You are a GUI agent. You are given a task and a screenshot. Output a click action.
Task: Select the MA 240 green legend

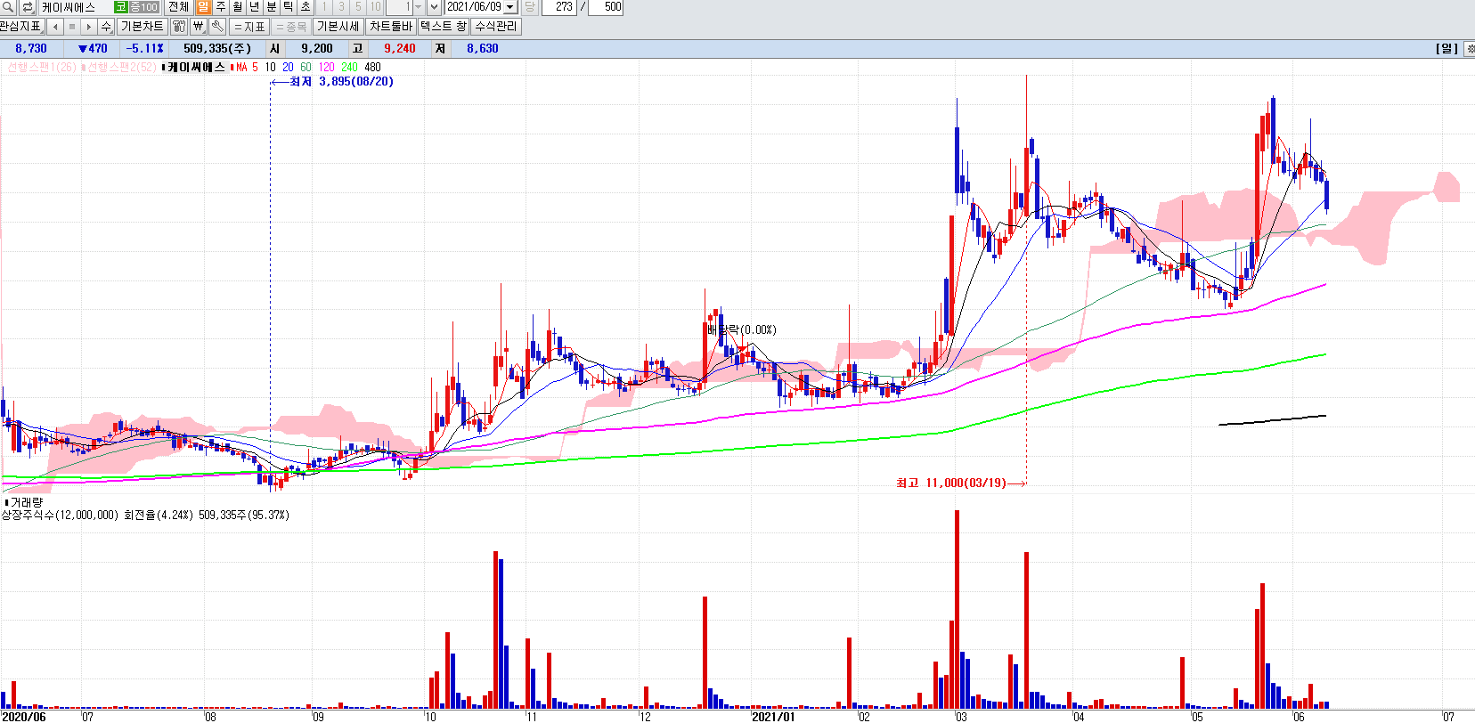[x=349, y=67]
